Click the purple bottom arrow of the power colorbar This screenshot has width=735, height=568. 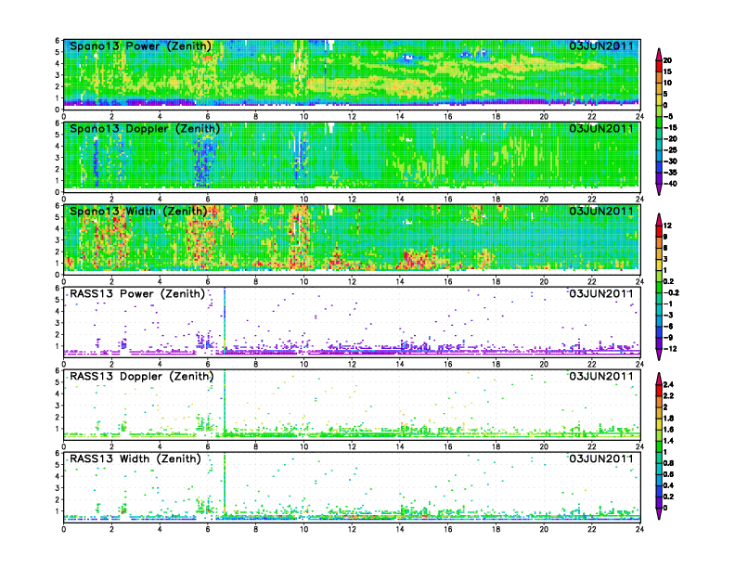pyautogui.click(x=659, y=190)
